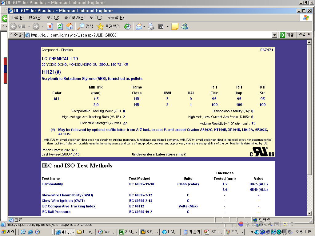Switch to the "Win..." media player taskbar button

[x=107, y=232]
